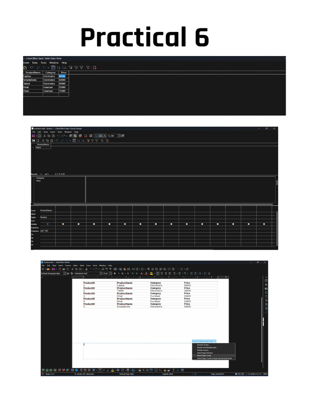
Task: Check the Visible box in the last query column
Action: pos(264,224)
